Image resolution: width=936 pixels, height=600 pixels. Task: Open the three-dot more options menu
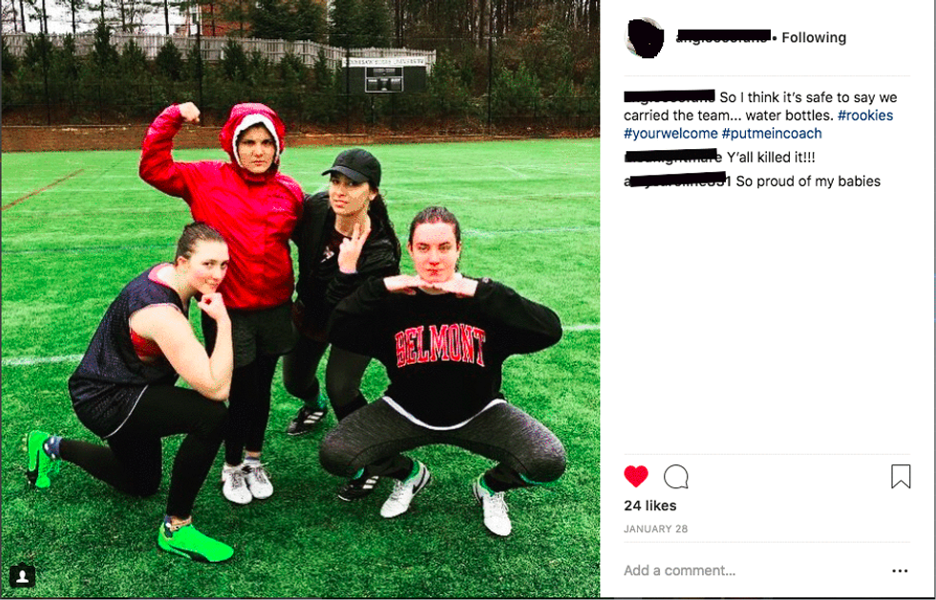tap(900, 570)
